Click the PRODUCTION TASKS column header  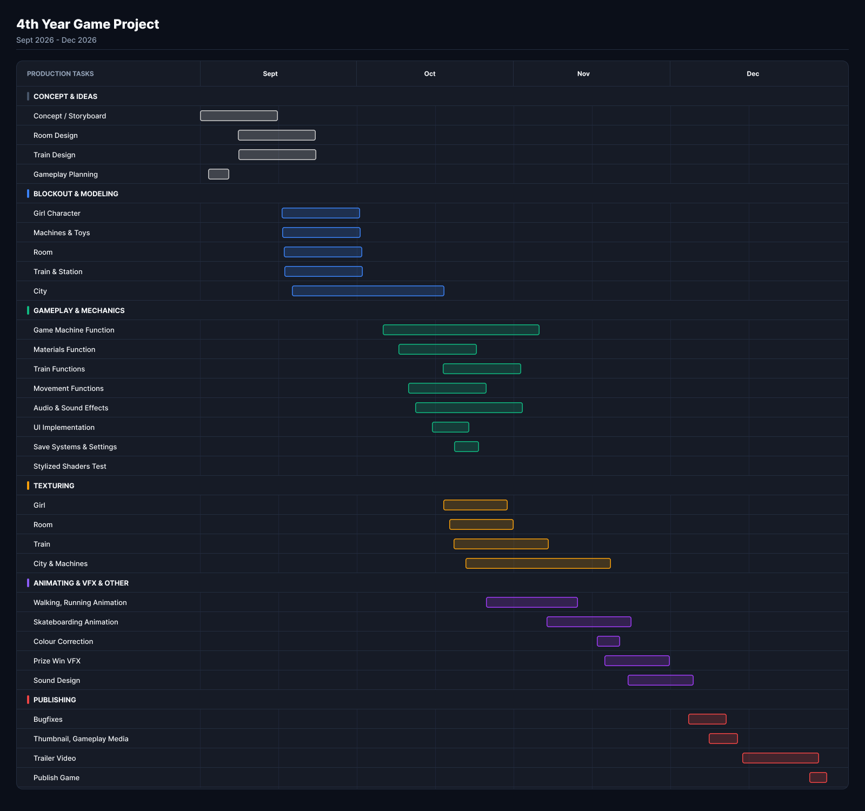click(61, 74)
